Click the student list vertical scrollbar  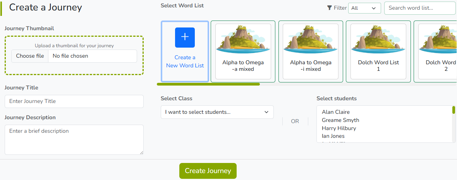click(x=454, y=110)
